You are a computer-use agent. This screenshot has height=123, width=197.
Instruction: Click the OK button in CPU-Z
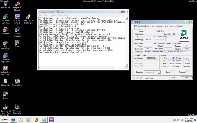click(x=186, y=78)
